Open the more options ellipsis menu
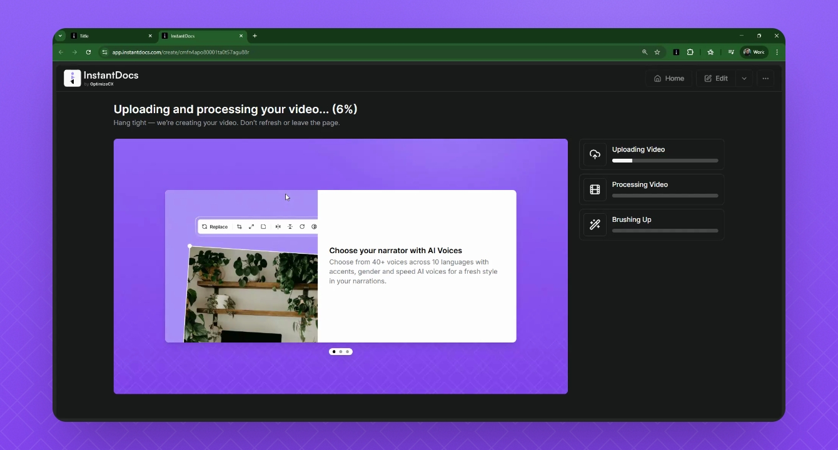Screen dimensions: 838x450 click(765, 79)
